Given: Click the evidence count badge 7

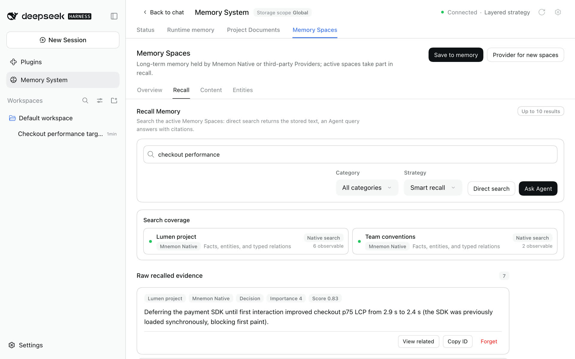Looking at the screenshot, I should (x=504, y=276).
